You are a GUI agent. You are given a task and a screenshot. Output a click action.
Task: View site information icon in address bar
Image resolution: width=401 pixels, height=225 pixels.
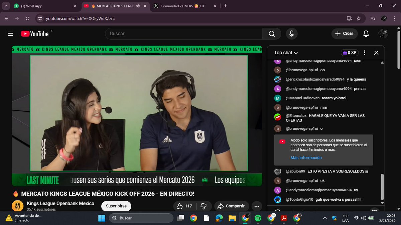click(40, 19)
